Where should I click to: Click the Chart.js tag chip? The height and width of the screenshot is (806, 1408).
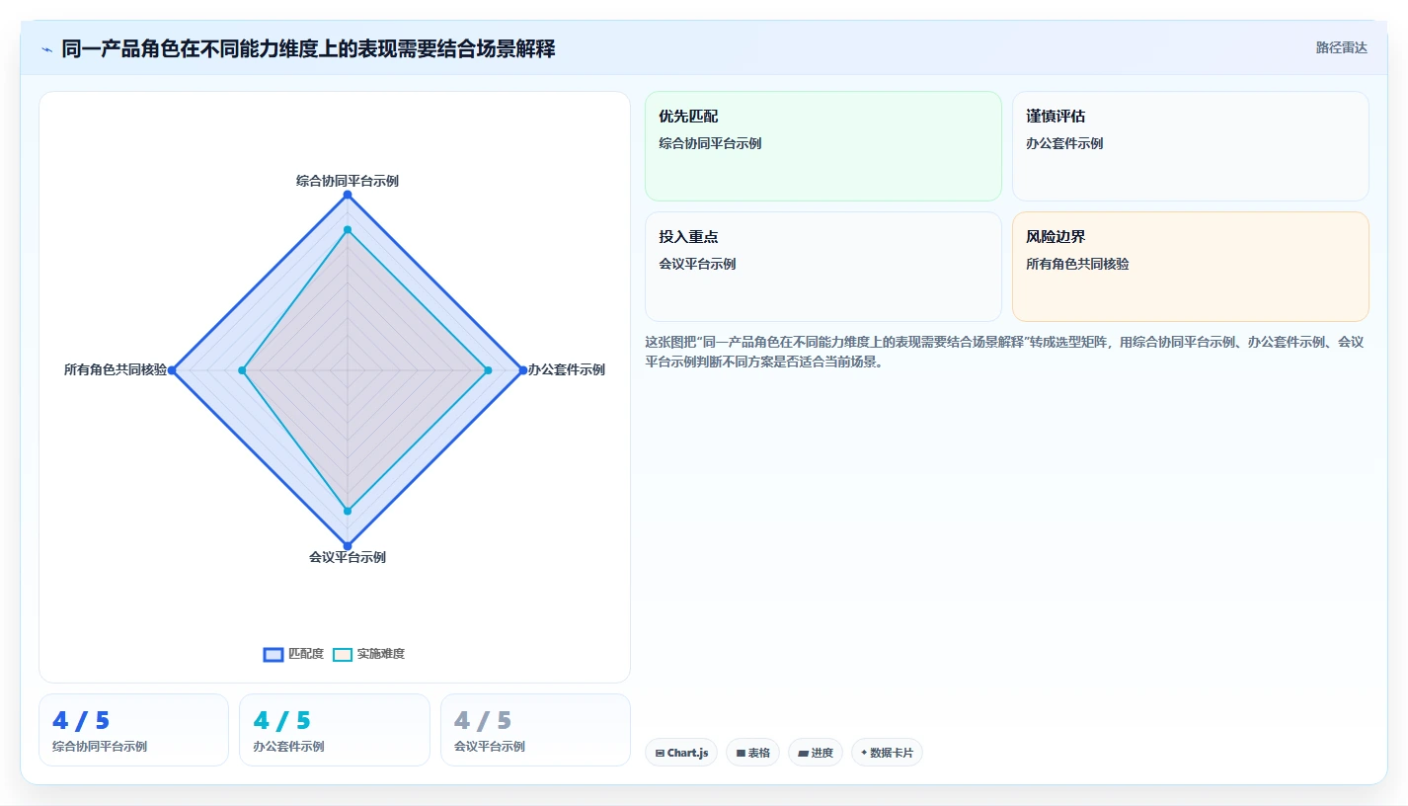click(x=681, y=753)
